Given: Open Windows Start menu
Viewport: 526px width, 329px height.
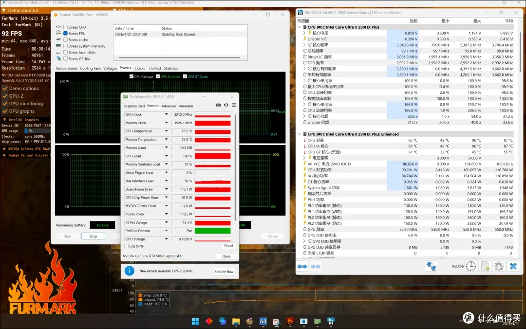Looking at the screenshot, I should [195, 321].
